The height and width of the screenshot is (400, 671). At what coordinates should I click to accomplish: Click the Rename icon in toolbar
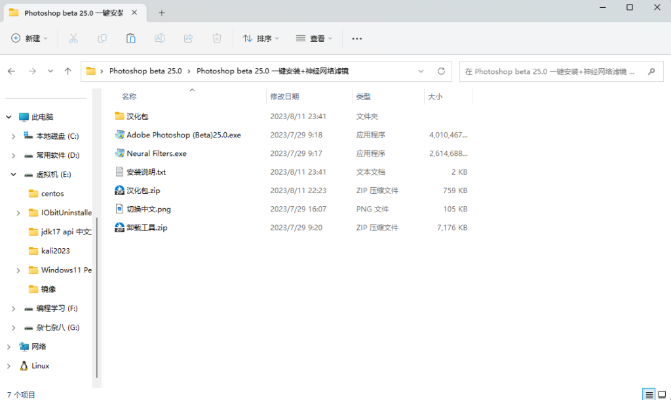(x=160, y=39)
